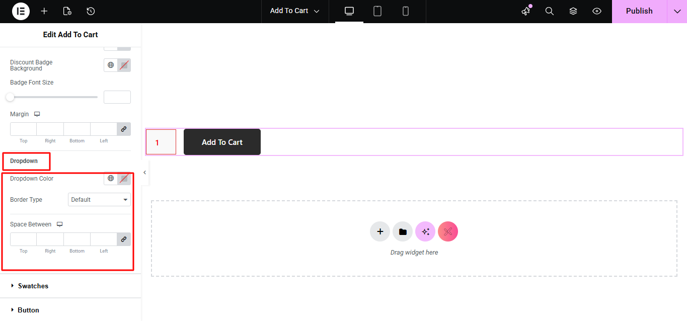Toggle linked values for Margin
This screenshot has width=687, height=321.
click(124, 129)
